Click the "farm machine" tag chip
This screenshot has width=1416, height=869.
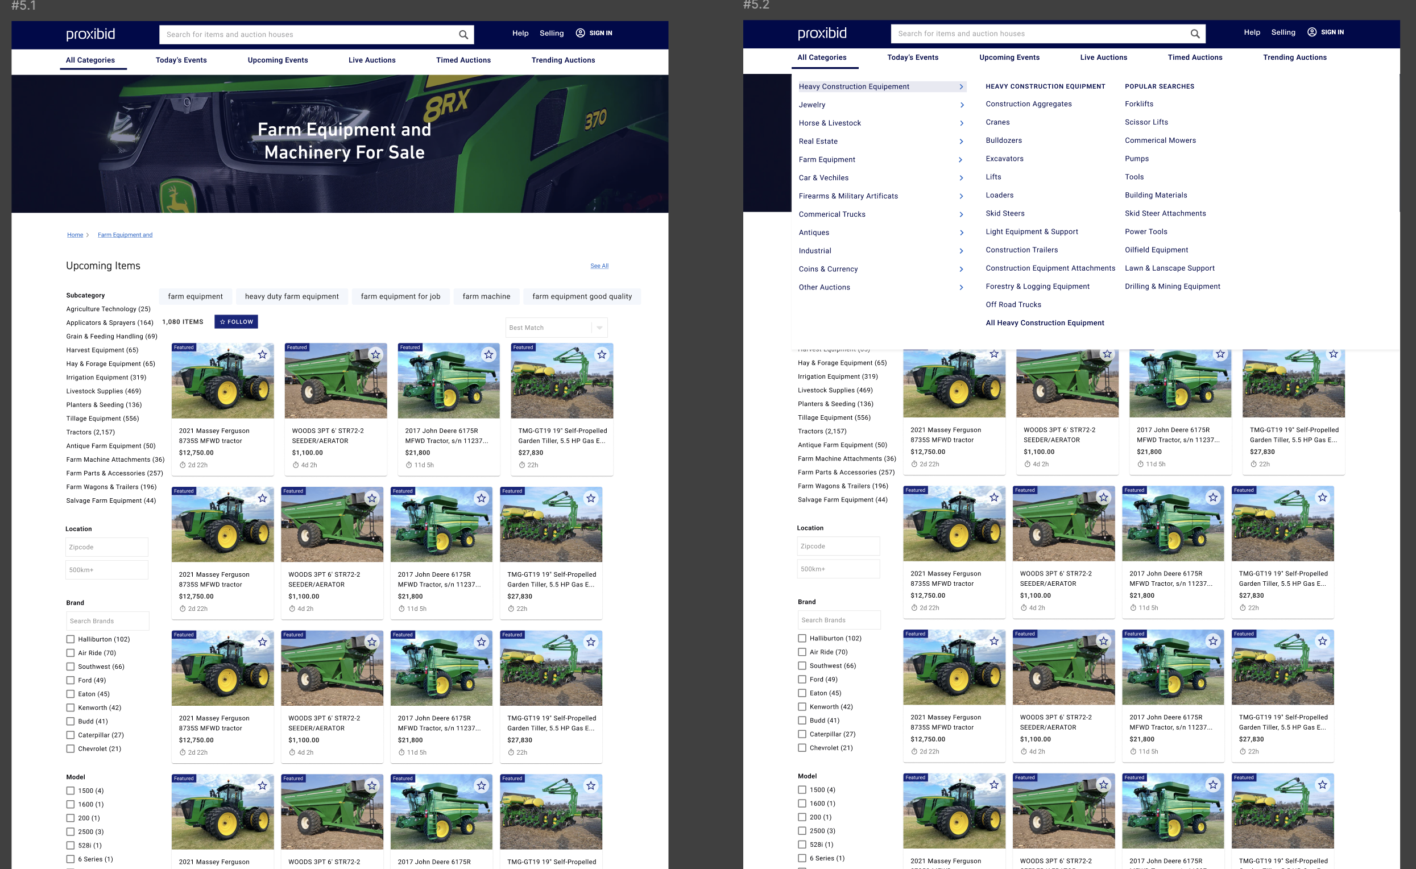pyautogui.click(x=486, y=296)
